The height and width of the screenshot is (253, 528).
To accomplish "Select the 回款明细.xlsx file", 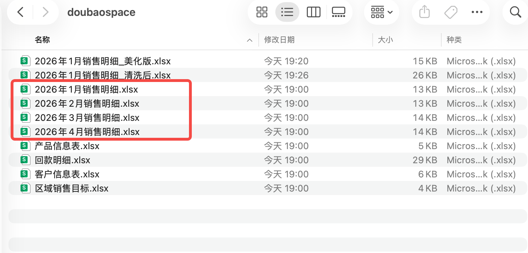I will [62, 160].
